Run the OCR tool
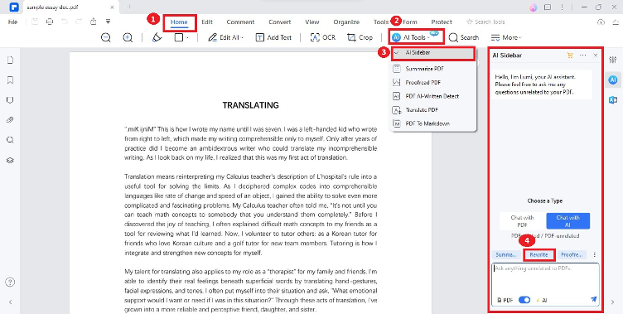 click(322, 37)
